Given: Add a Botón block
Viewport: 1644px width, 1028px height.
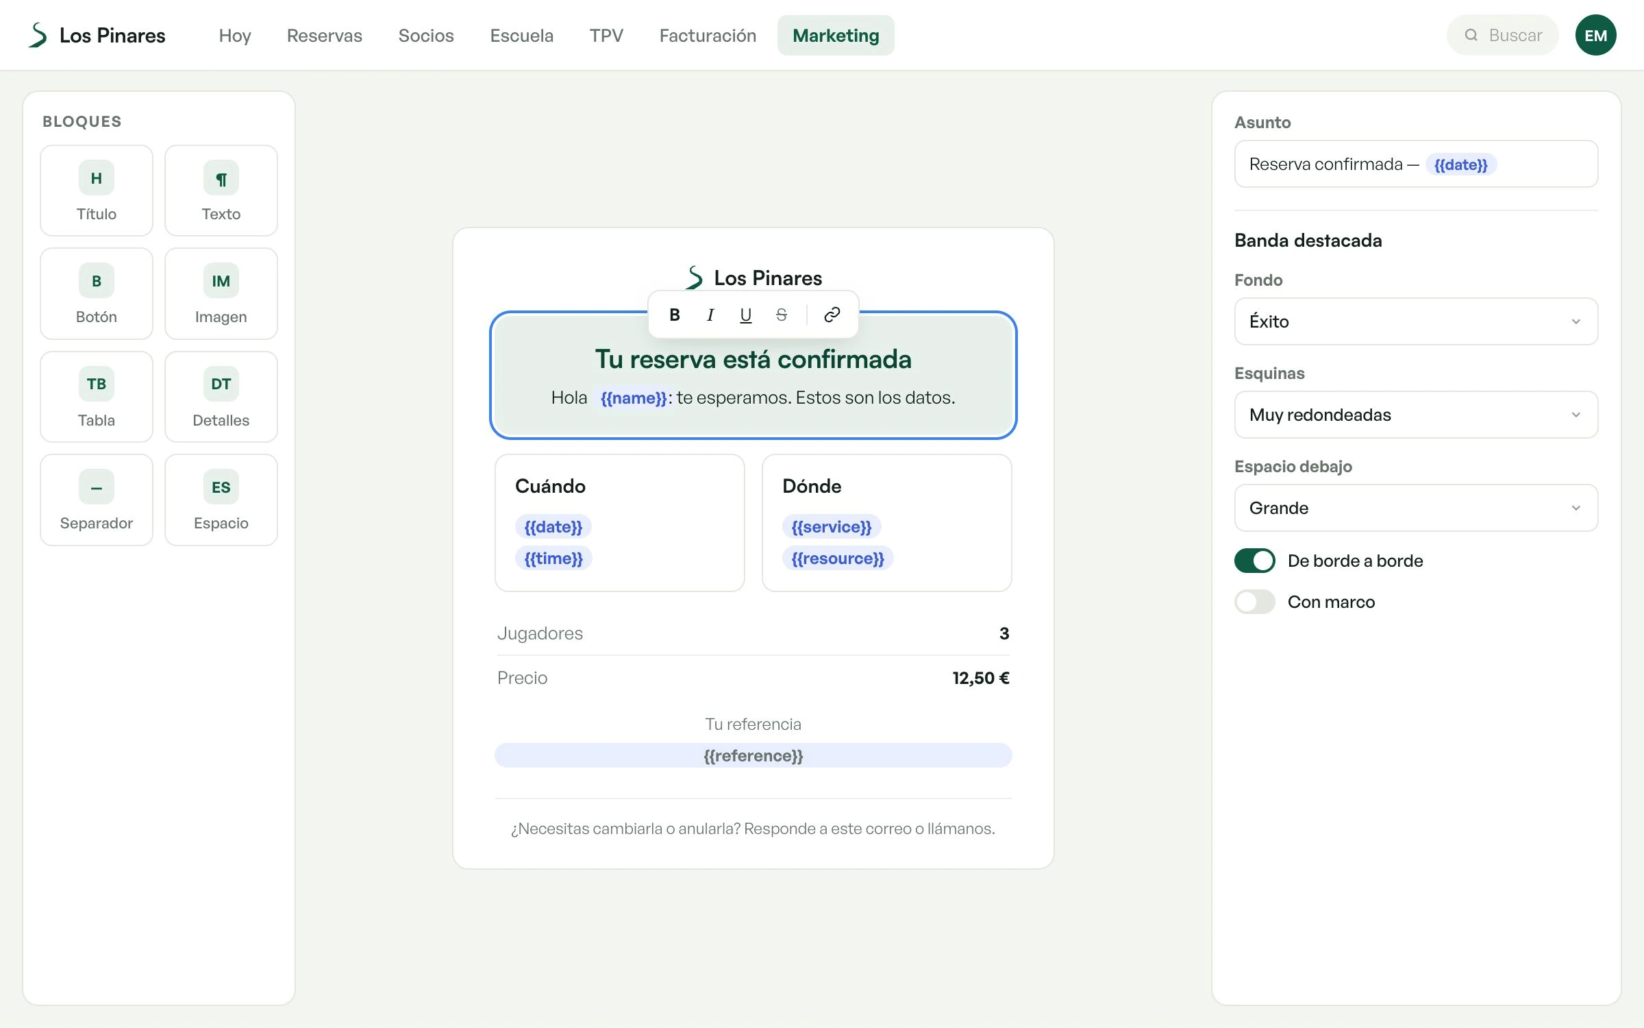Looking at the screenshot, I should pos(97,293).
